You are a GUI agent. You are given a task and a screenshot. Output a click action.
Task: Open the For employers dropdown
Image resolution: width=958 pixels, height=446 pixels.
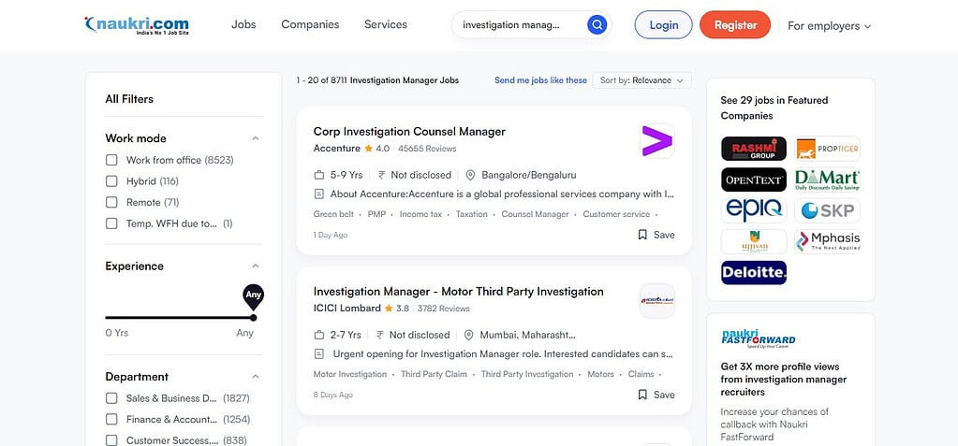click(829, 25)
